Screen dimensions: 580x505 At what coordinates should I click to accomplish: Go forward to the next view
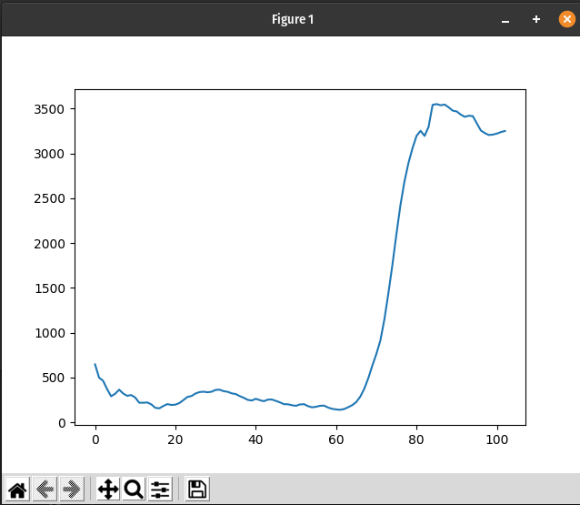point(72,490)
